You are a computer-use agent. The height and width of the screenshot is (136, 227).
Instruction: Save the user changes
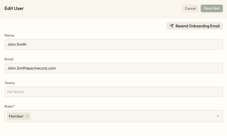pos(212,8)
